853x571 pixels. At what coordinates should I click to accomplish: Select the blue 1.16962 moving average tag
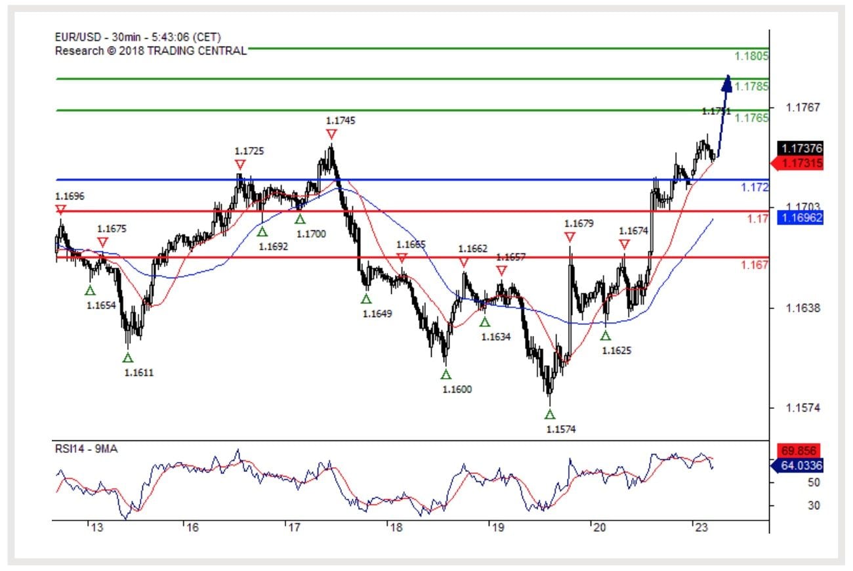coord(800,217)
